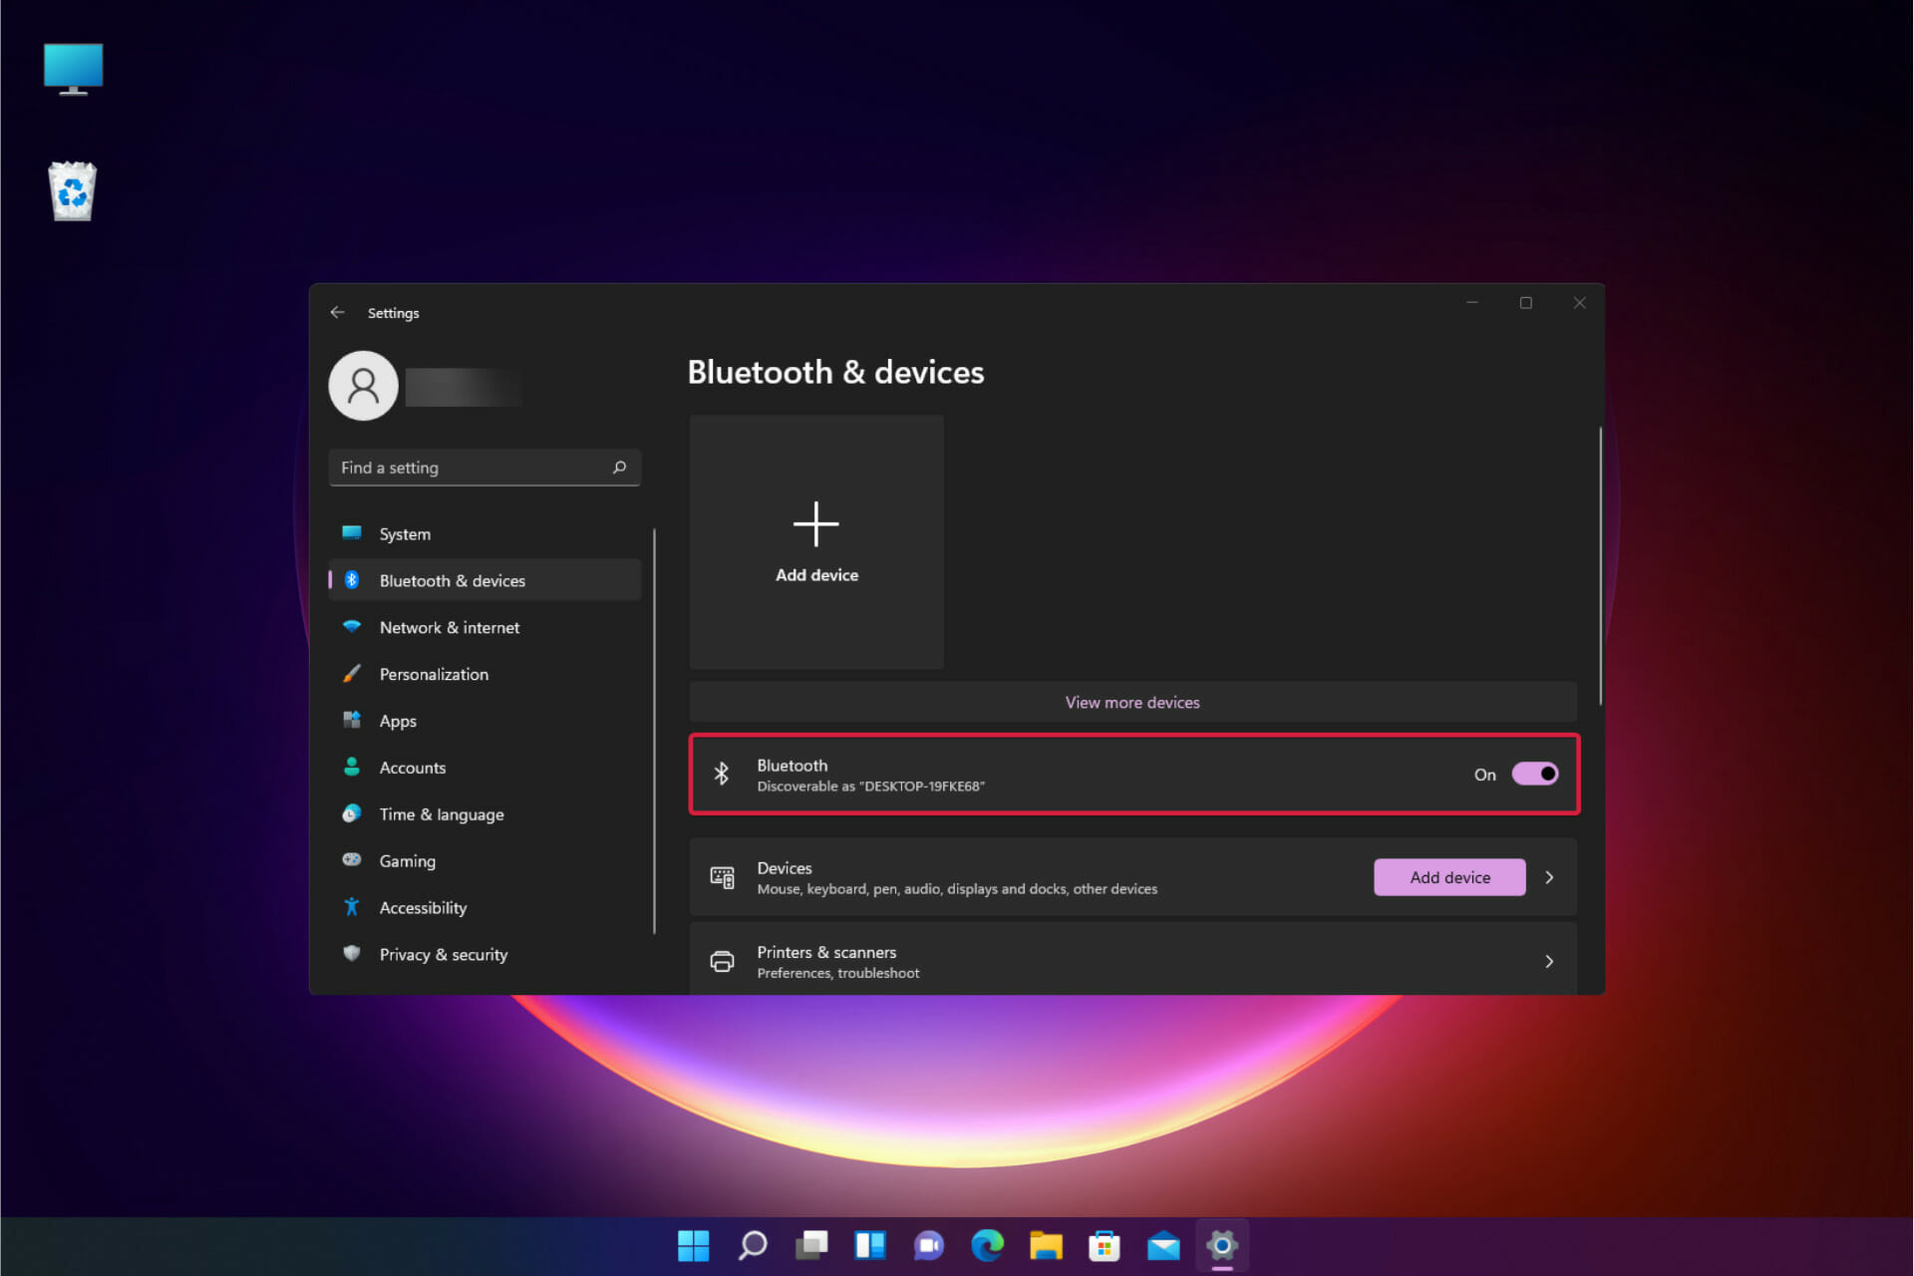Click the System settings icon

[353, 532]
